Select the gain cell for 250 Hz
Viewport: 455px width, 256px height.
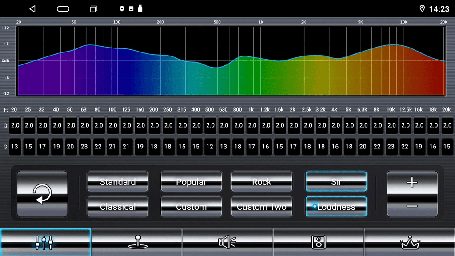click(168, 147)
